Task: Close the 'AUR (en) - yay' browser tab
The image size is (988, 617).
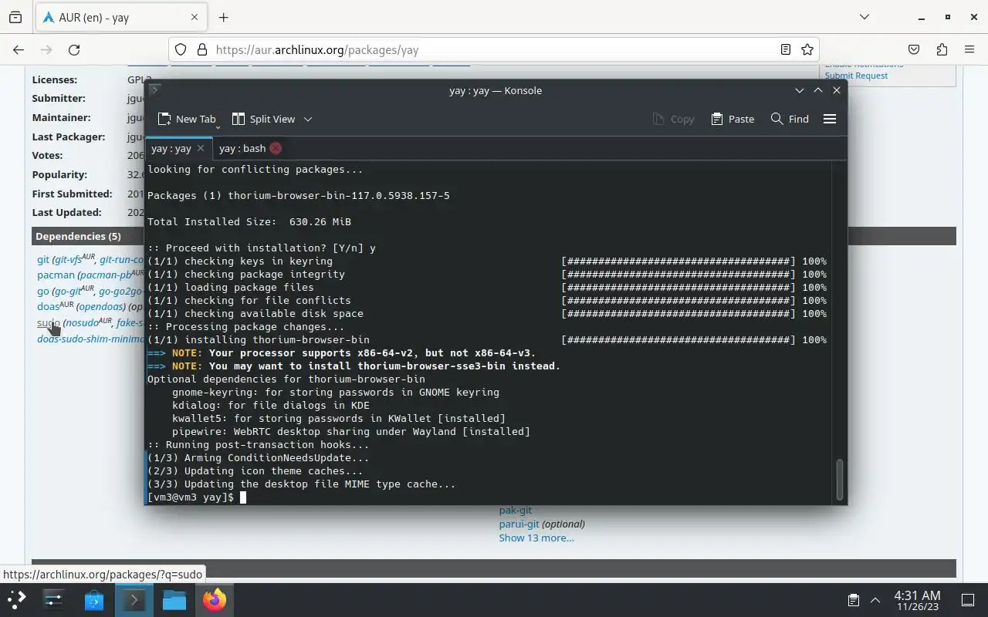Action: pyautogui.click(x=195, y=17)
